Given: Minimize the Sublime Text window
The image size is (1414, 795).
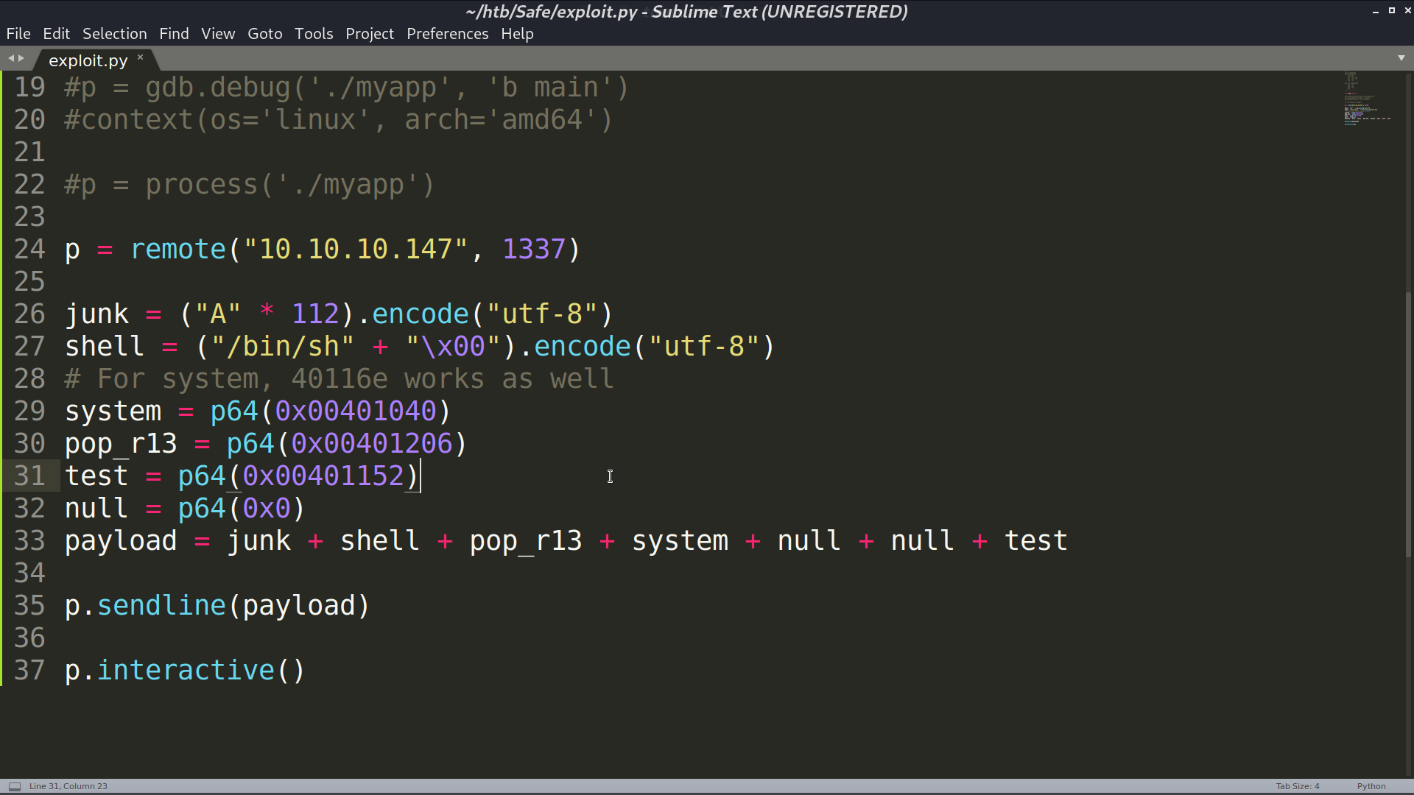Looking at the screenshot, I should tap(1375, 11).
